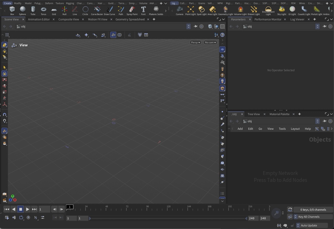Pin the Parameters pane
This screenshot has height=229, width=334.
tap(324, 26)
